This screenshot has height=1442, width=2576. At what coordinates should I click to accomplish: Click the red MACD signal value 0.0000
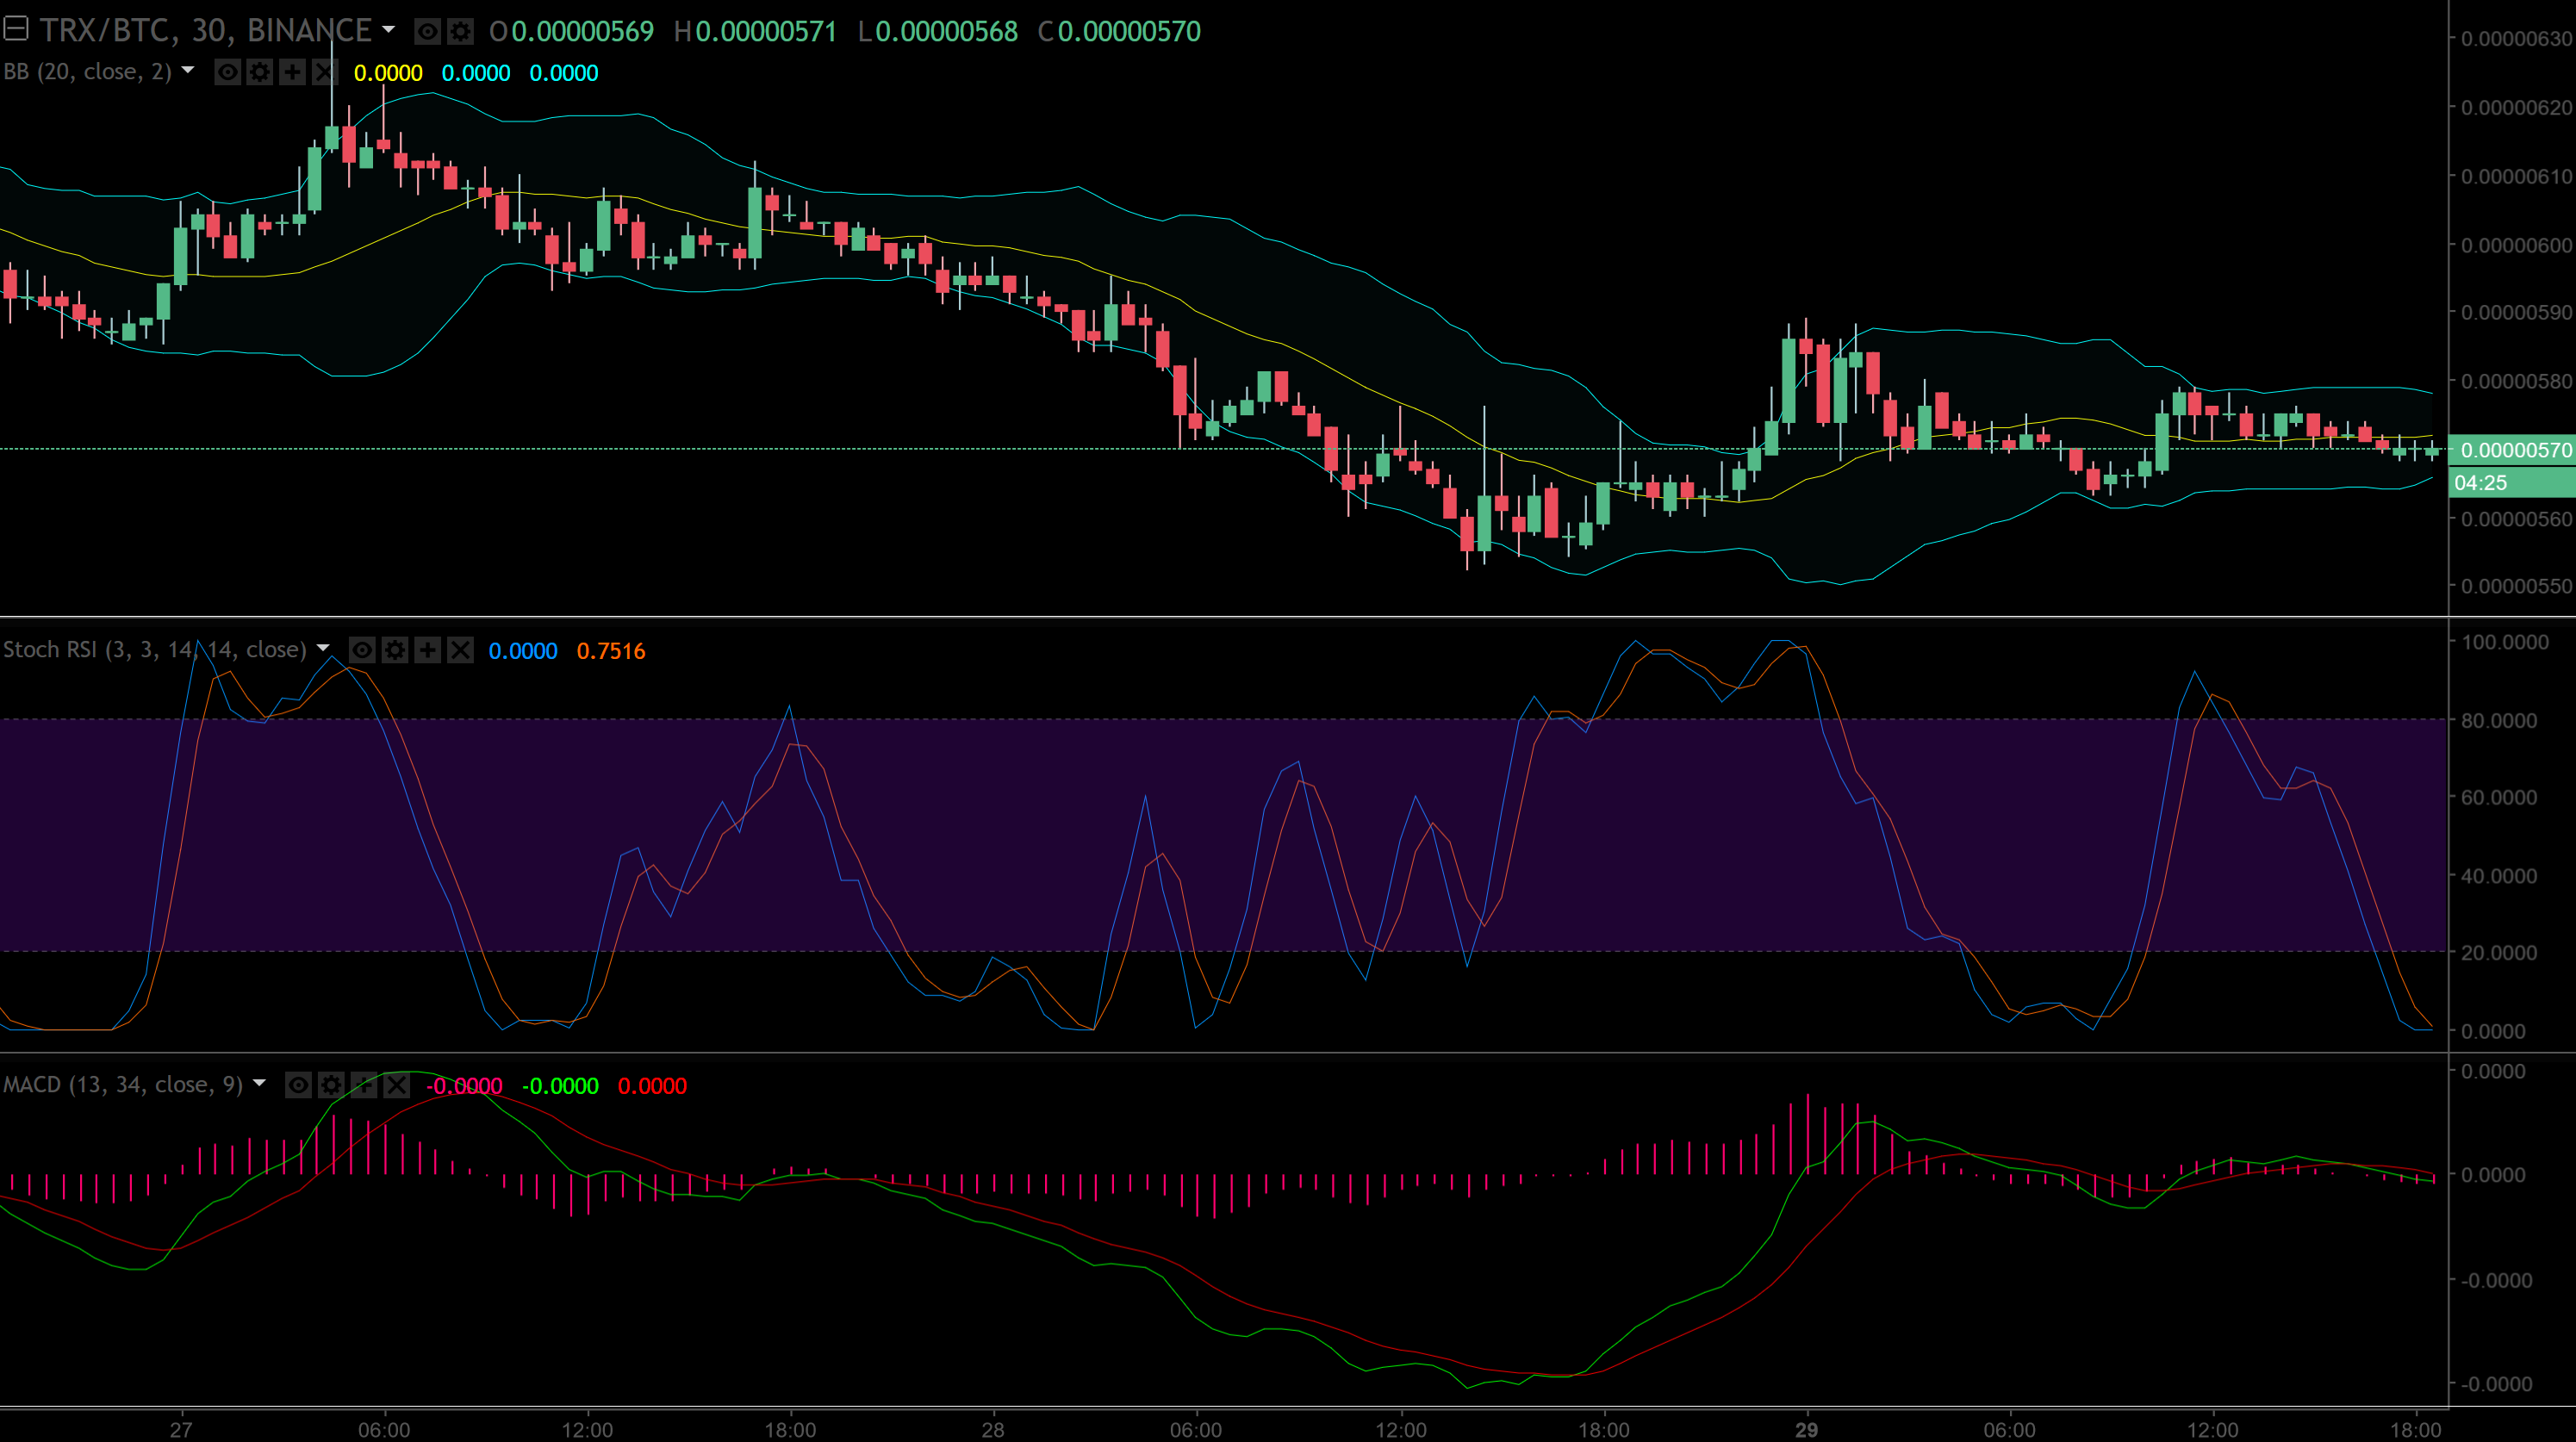click(x=652, y=1086)
